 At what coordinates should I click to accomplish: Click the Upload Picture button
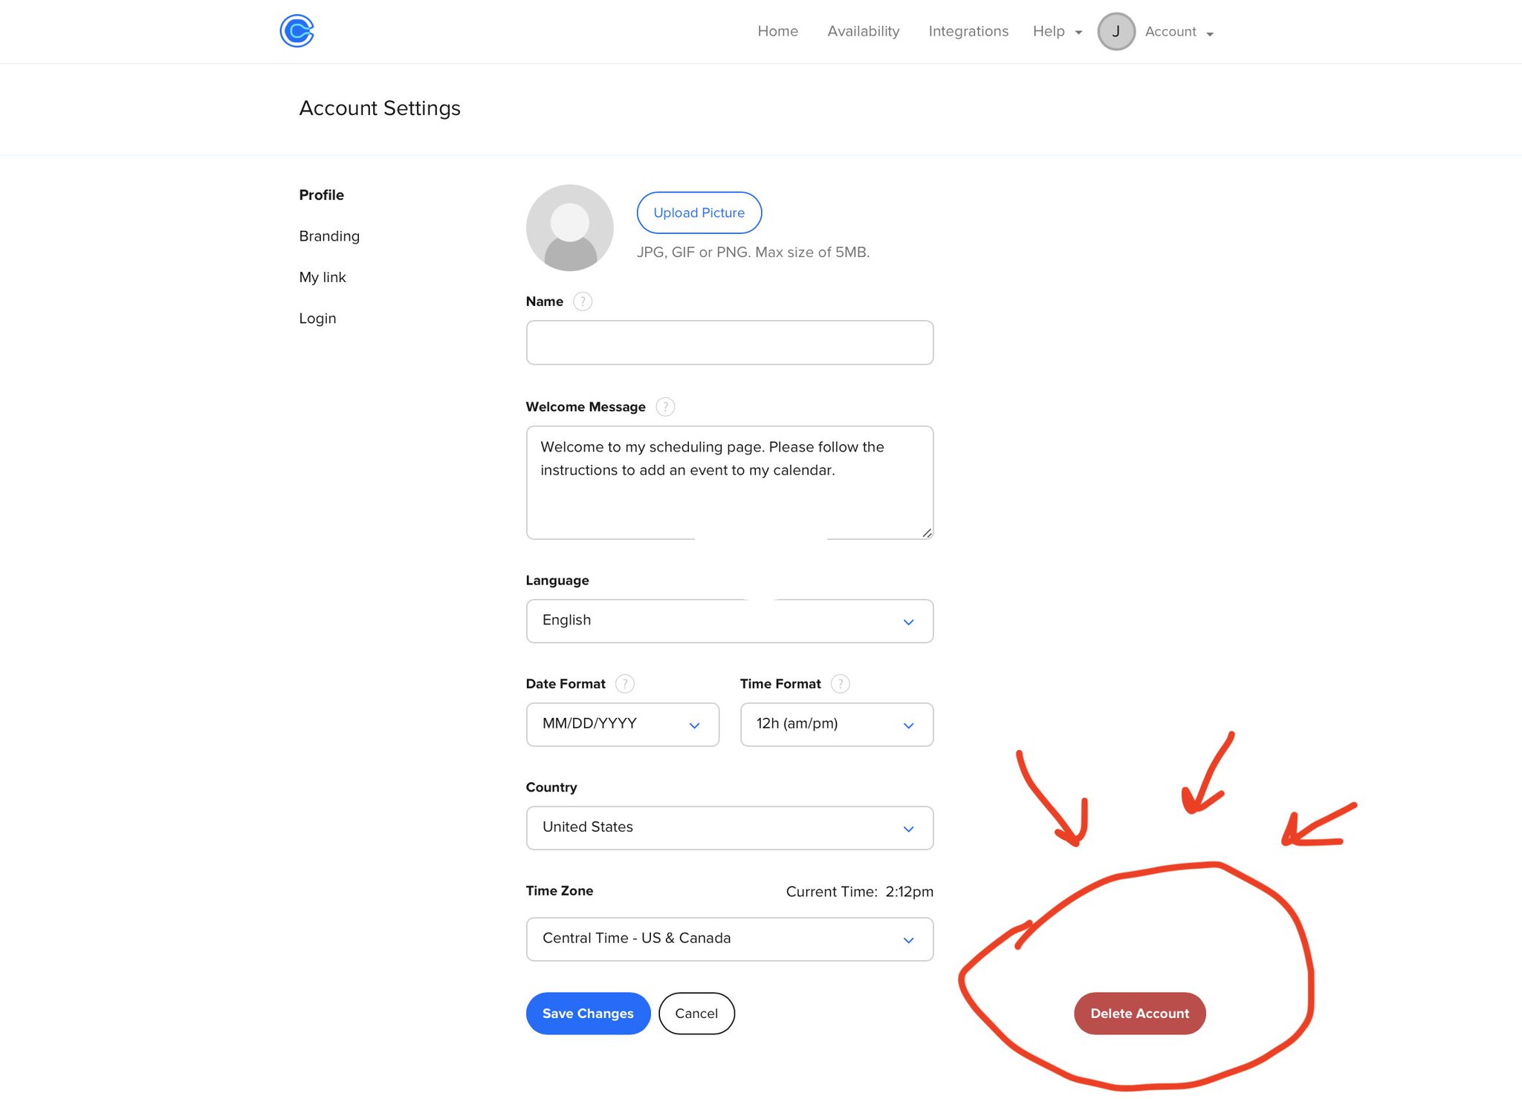click(x=699, y=212)
